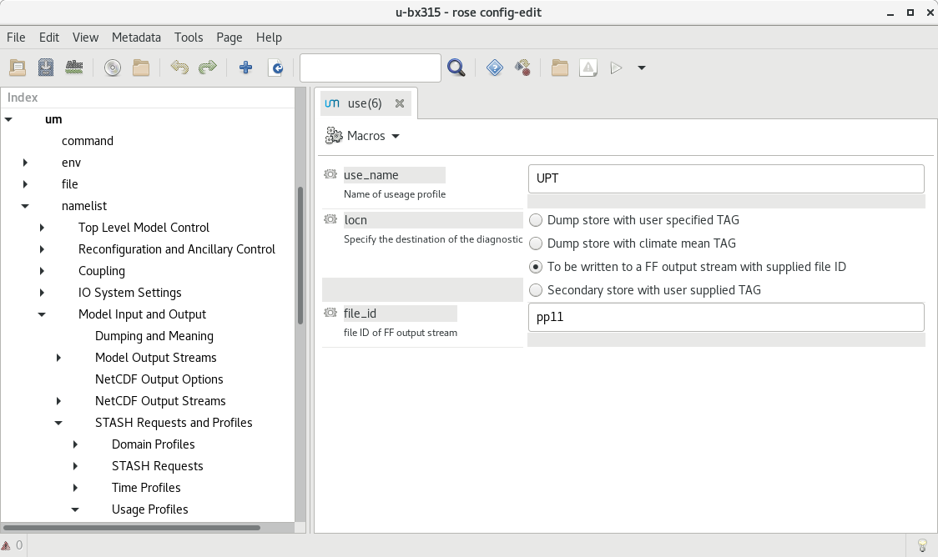Click the Redo arrow icon
The height and width of the screenshot is (557, 938).
(x=207, y=68)
